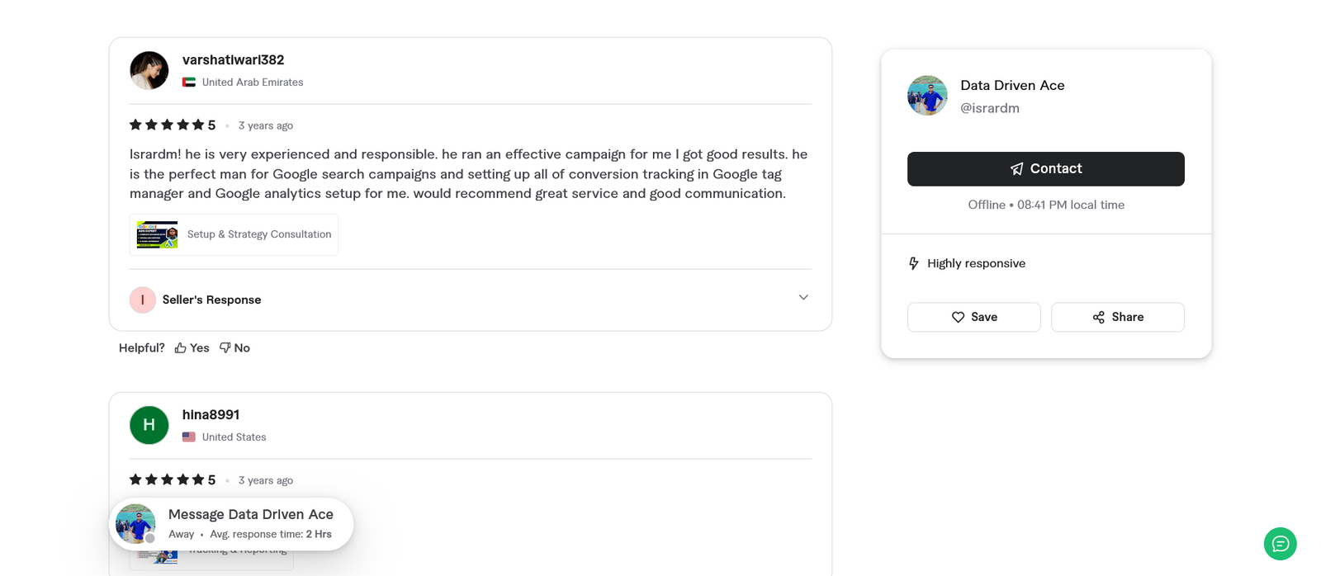Open hina8991's profile

[211, 414]
